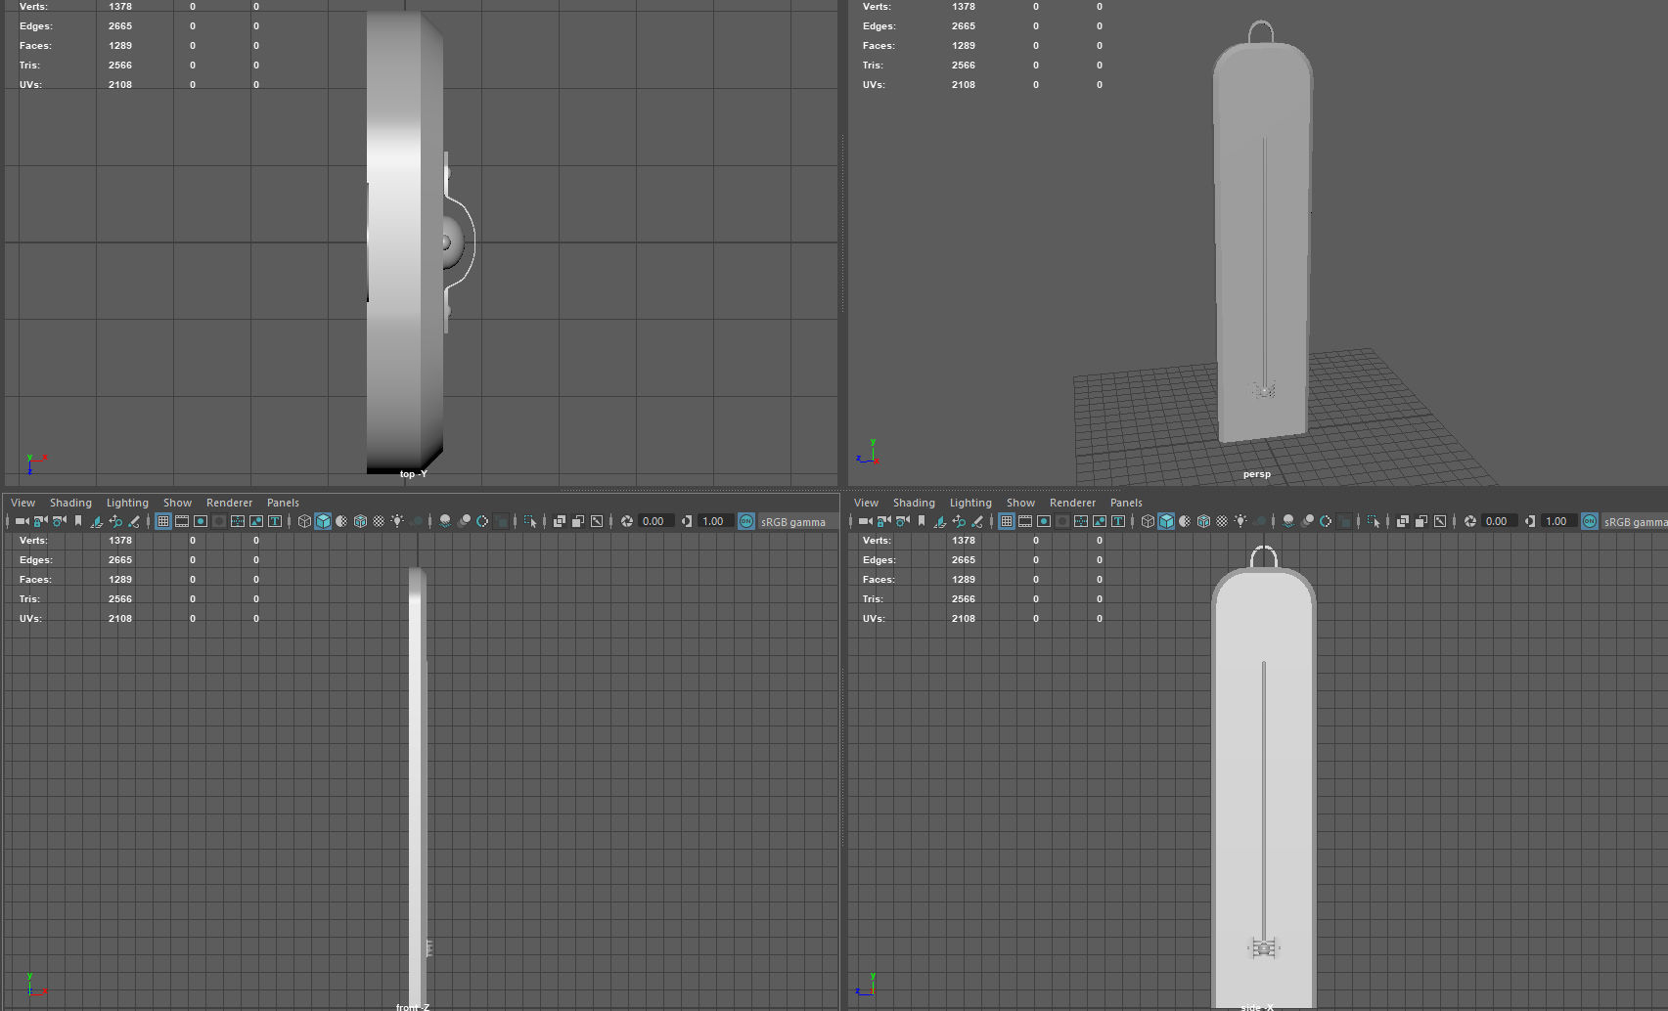Select Grease Pencil in front view panel

[x=134, y=521]
